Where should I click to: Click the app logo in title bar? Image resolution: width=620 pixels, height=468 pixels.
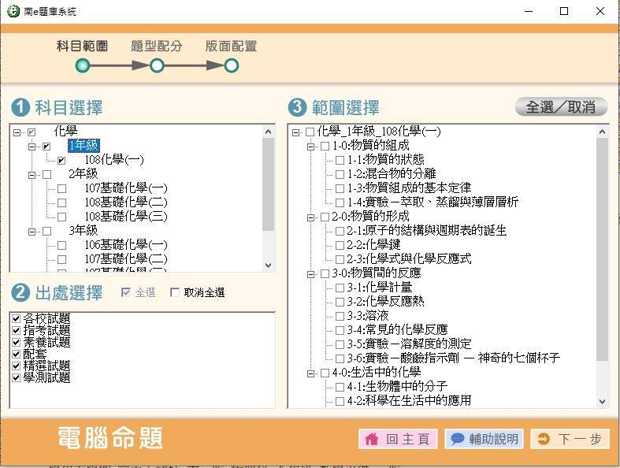click(13, 11)
